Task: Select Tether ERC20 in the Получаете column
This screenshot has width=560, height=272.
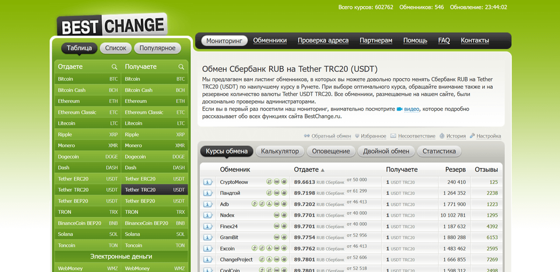Action: [154, 179]
